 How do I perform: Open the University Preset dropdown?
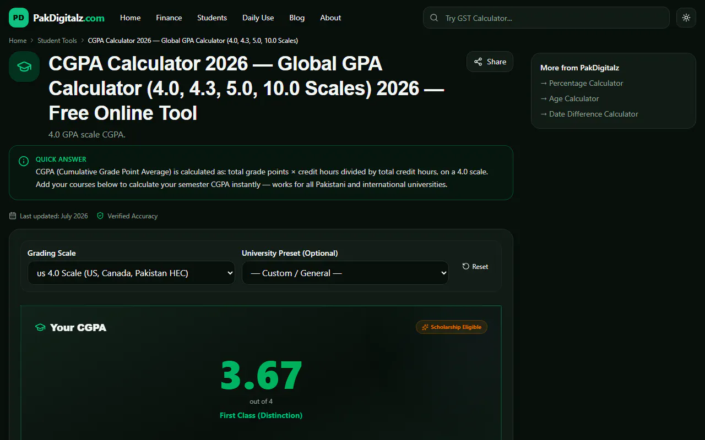coord(345,273)
